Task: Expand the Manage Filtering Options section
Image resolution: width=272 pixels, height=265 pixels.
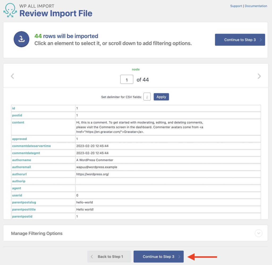Action: point(258,233)
